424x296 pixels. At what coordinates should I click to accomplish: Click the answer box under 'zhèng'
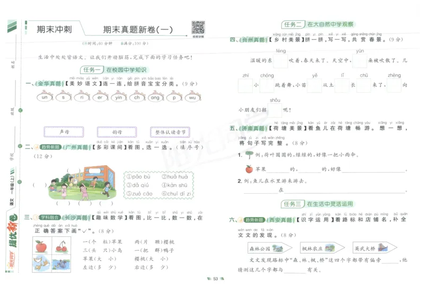tap(394, 86)
